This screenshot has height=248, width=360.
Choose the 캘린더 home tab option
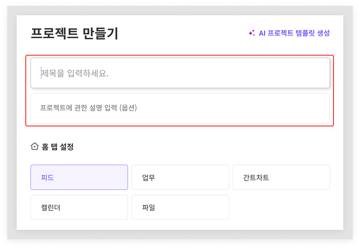coord(79,207)
